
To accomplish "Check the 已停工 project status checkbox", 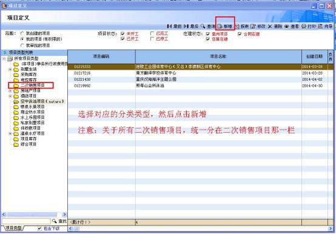I will pyautogui.click(x=152, y=39).
